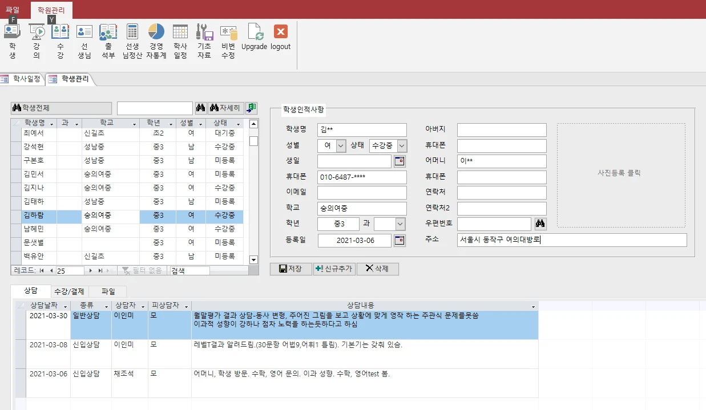Open the 상태 status dropdown showing 수강중

pyautogui.click(x=401, y=145)
